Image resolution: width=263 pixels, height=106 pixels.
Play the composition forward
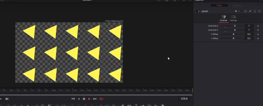(x=89, y=99)
